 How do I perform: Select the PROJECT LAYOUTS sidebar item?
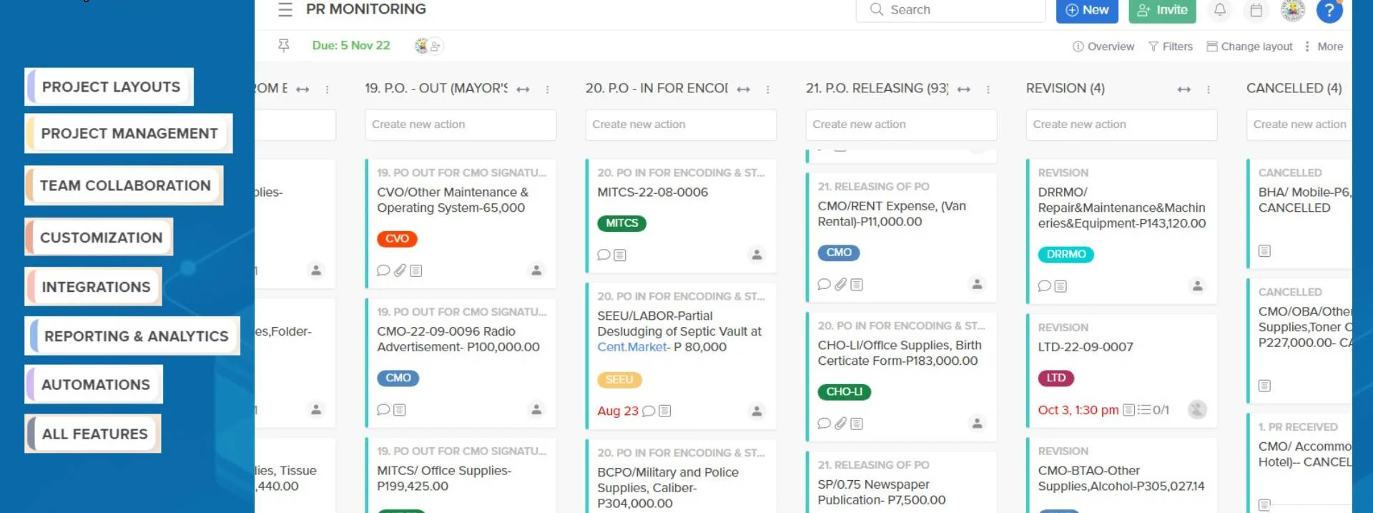click(x=110, y=87)
